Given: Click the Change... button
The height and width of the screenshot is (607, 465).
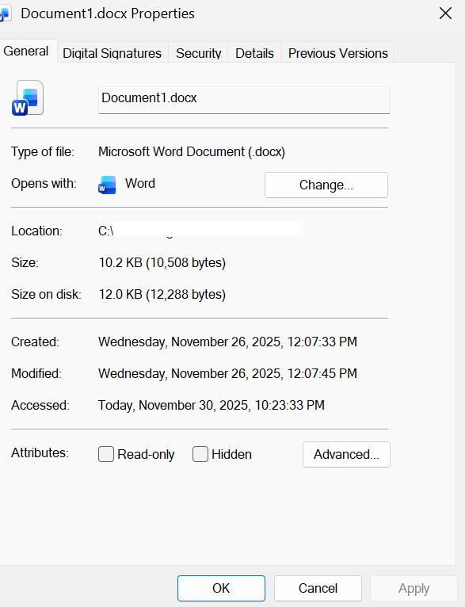Looking at the screenshot, I should coord(326,185).
